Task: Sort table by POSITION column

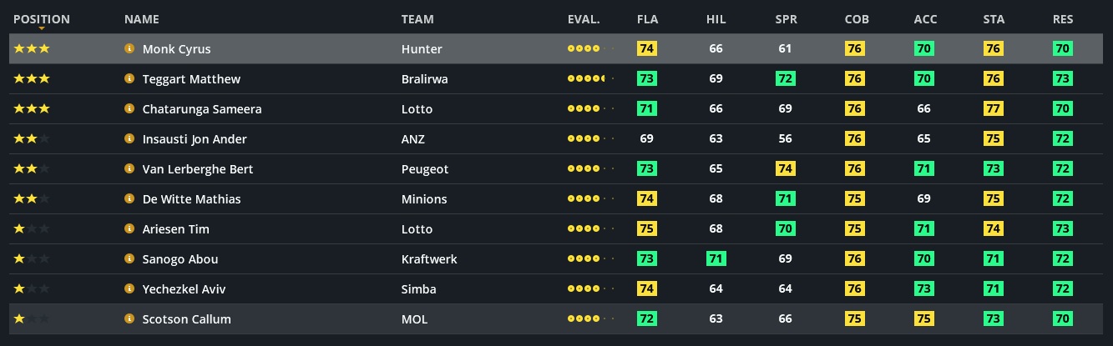Action: click(x=42, y=19)
